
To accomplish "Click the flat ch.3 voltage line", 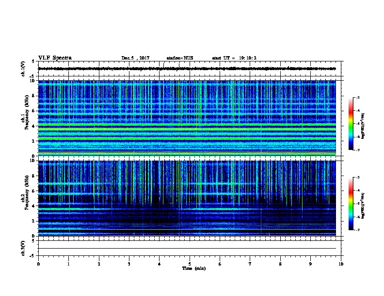I will click(187, 249).
